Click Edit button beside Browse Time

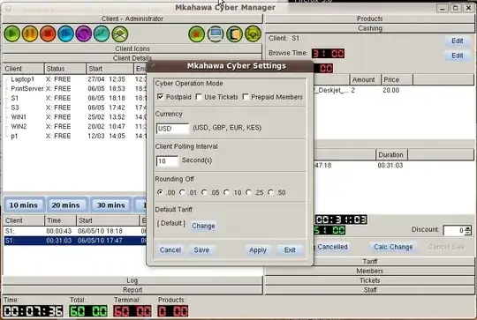(458, 56)
